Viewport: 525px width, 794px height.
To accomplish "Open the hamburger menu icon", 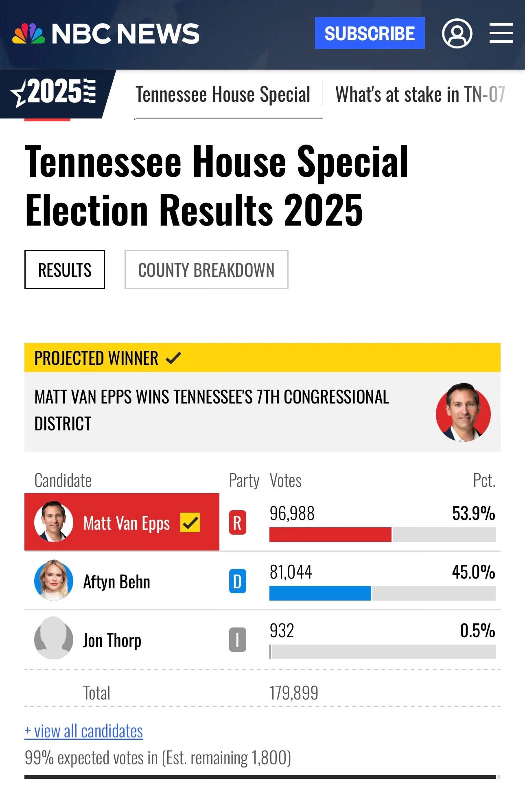I will tap(501, 33).
